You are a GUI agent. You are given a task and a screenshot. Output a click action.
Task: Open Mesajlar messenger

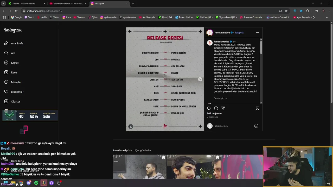click(13, 82)
